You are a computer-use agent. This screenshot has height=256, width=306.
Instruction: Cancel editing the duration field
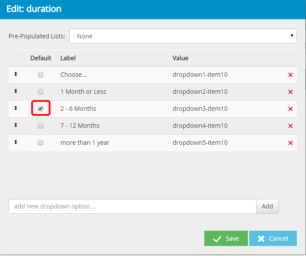tap(273, 239)
